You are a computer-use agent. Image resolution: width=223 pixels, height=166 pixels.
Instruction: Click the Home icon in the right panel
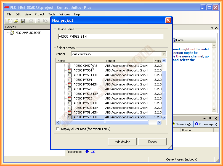click(x=174, y=40)
